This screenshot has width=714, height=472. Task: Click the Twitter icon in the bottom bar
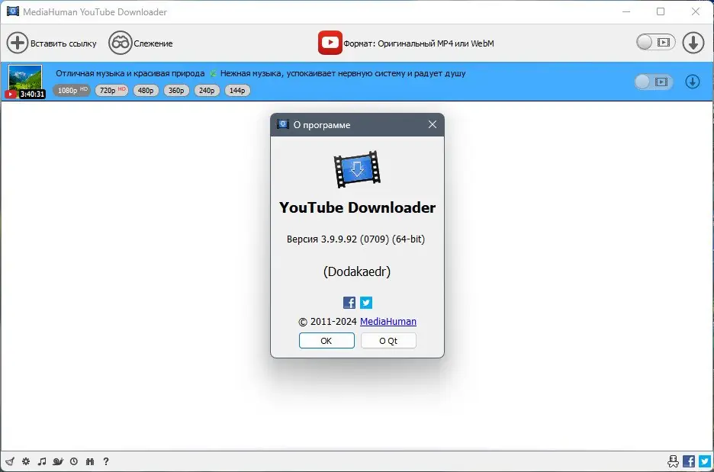pos(705,461)
